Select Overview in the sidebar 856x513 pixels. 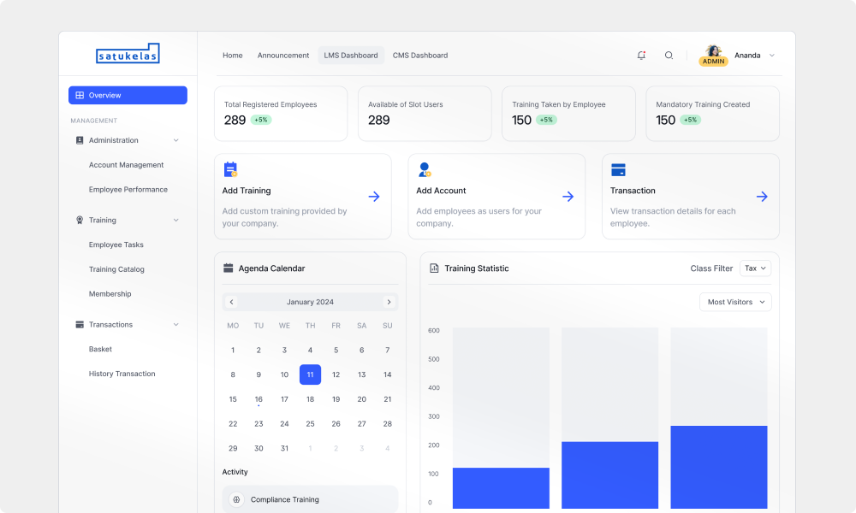point(128,95)
